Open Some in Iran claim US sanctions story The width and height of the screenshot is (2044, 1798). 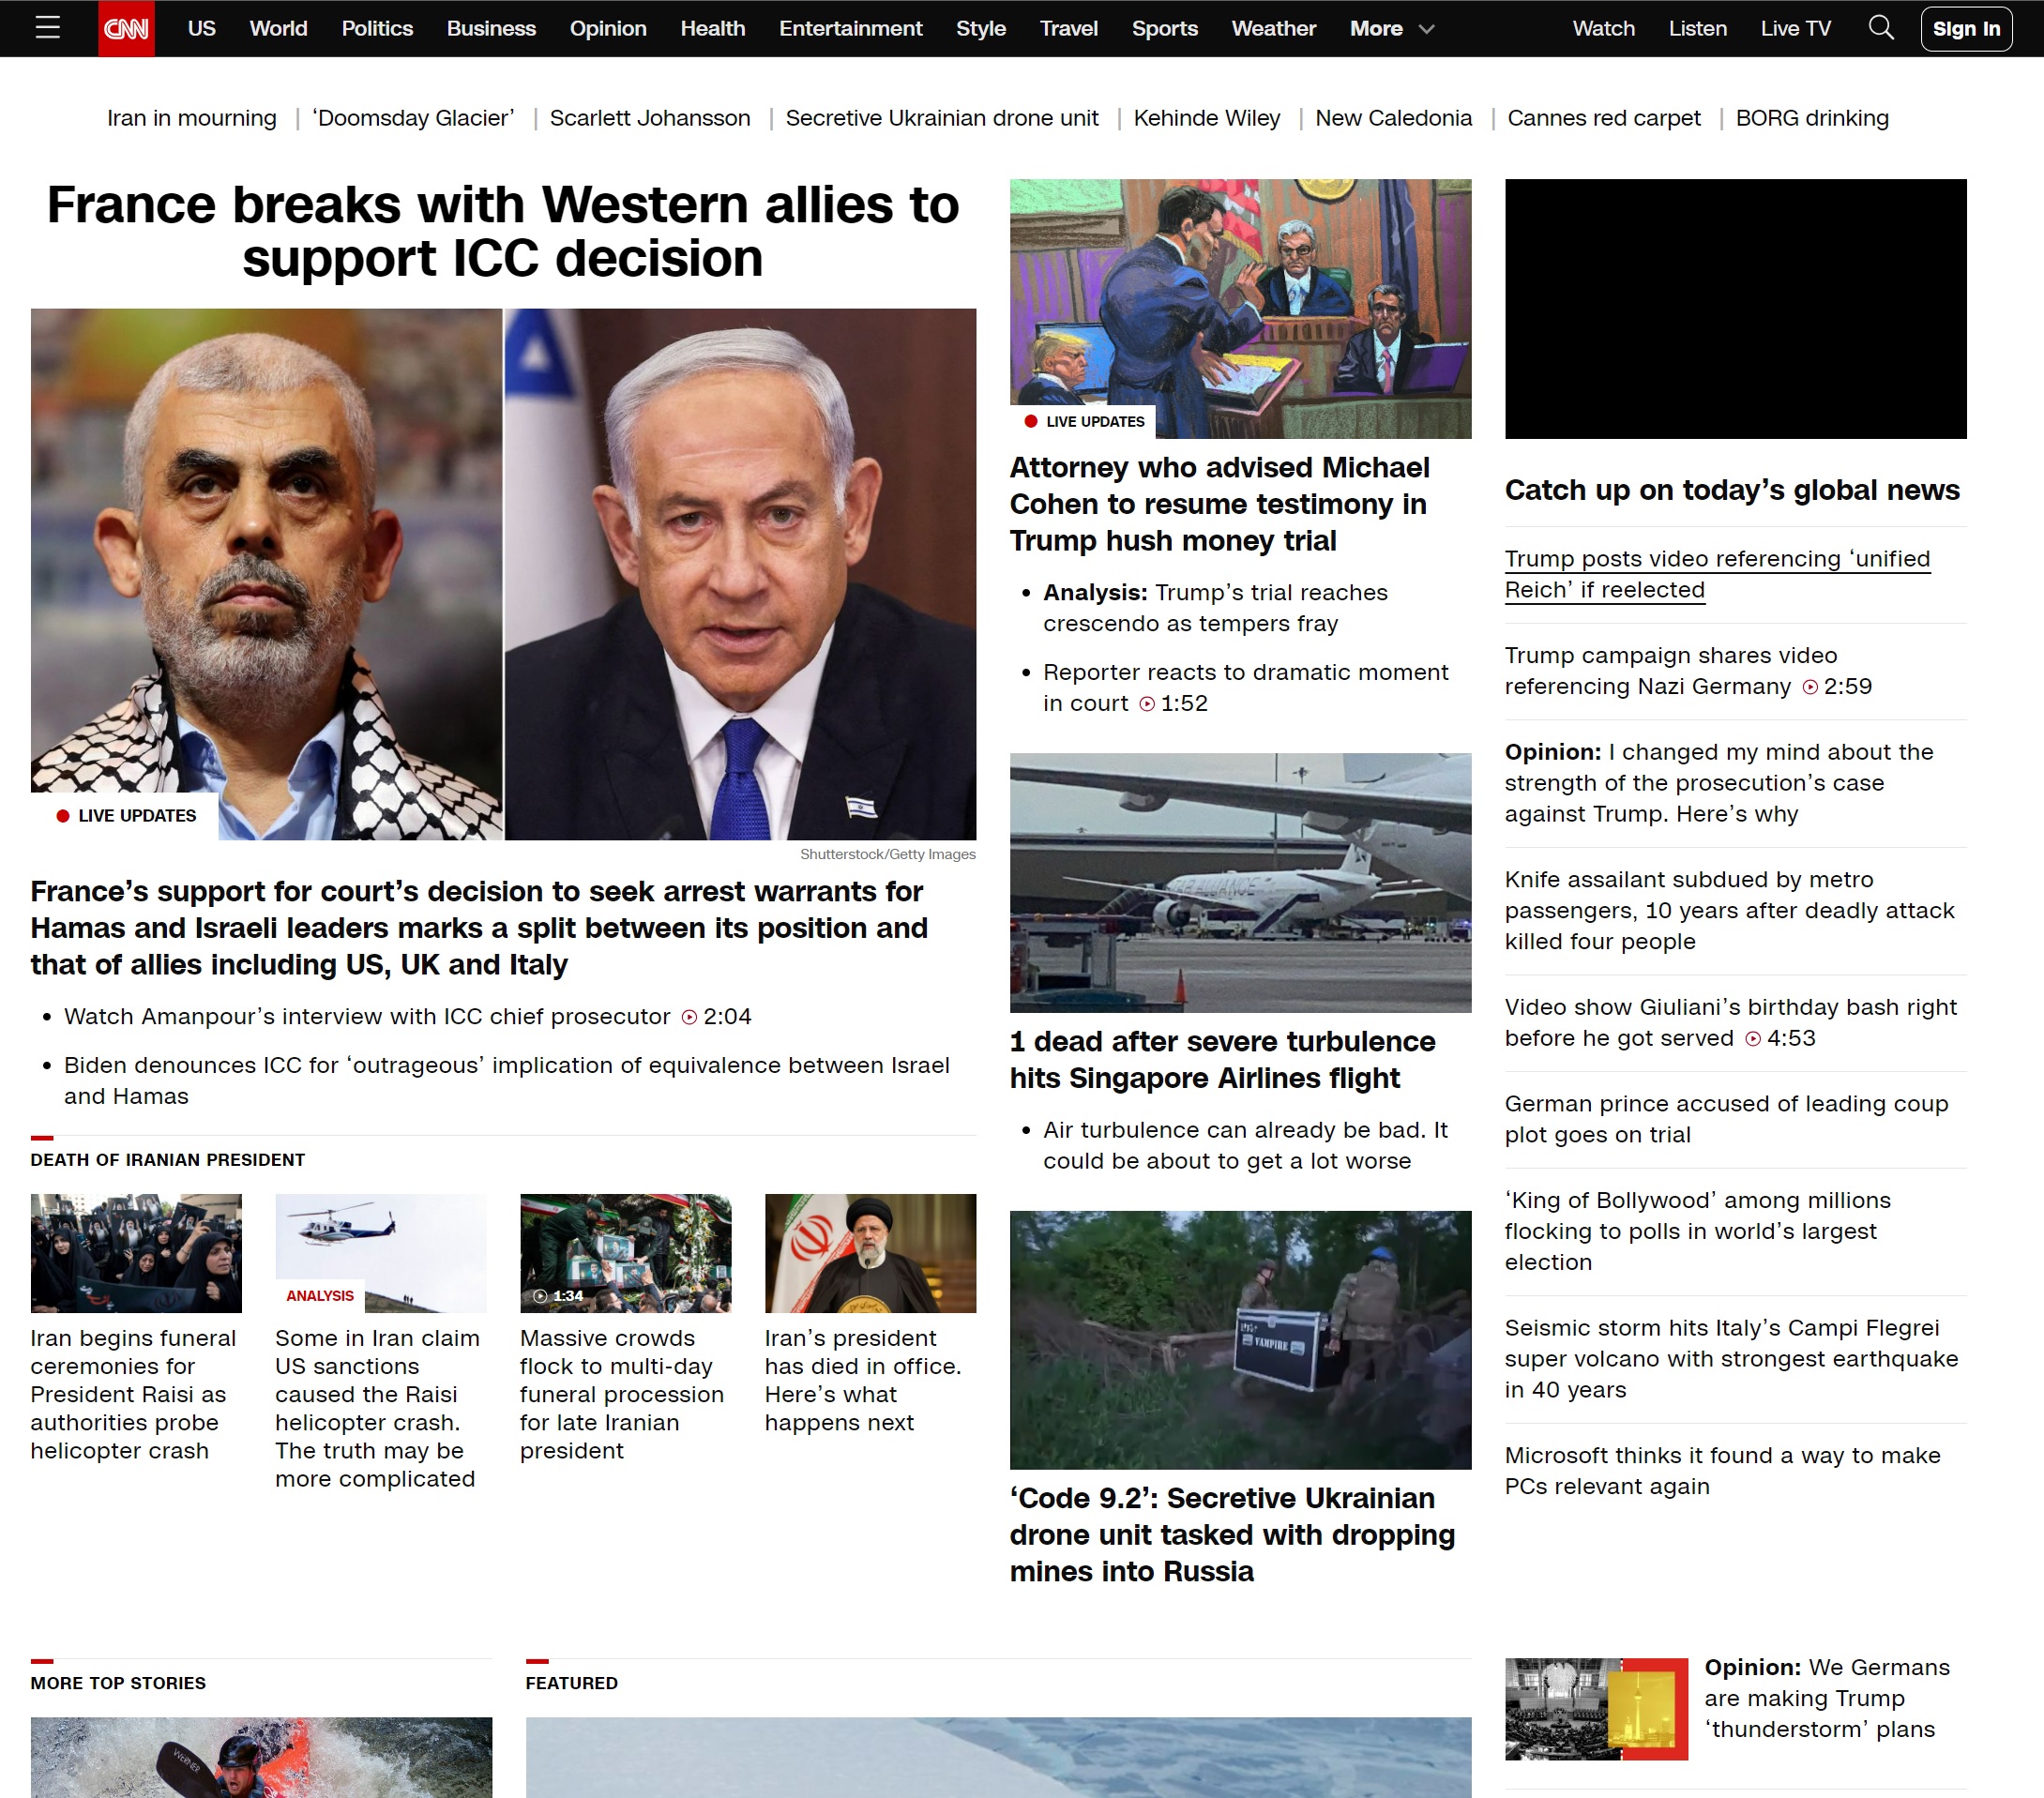377,1408
